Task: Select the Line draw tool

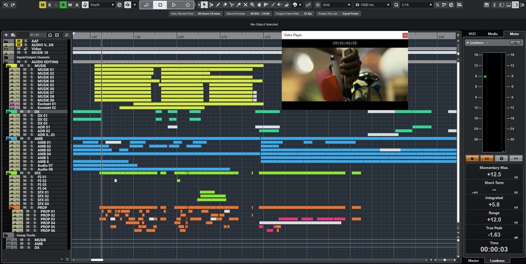Action: [273, 5]
